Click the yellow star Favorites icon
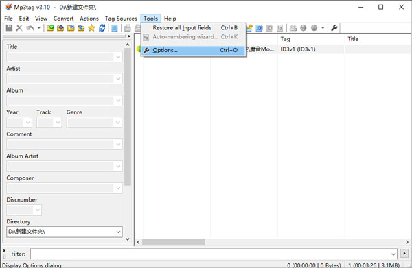 [x=91, y=28]
